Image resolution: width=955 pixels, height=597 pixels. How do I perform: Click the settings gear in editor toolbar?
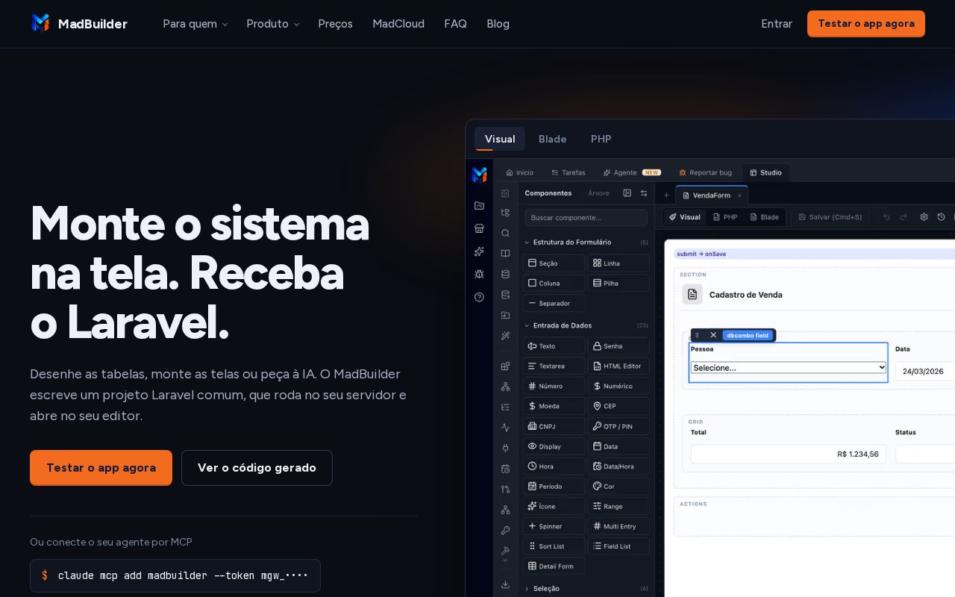click(x=924, y=217)
